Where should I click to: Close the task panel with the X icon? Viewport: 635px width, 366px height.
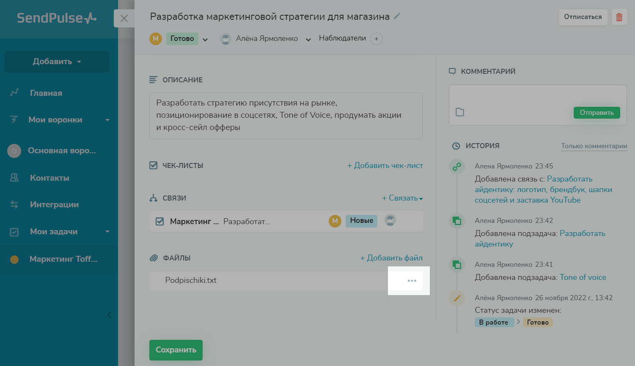124,19
